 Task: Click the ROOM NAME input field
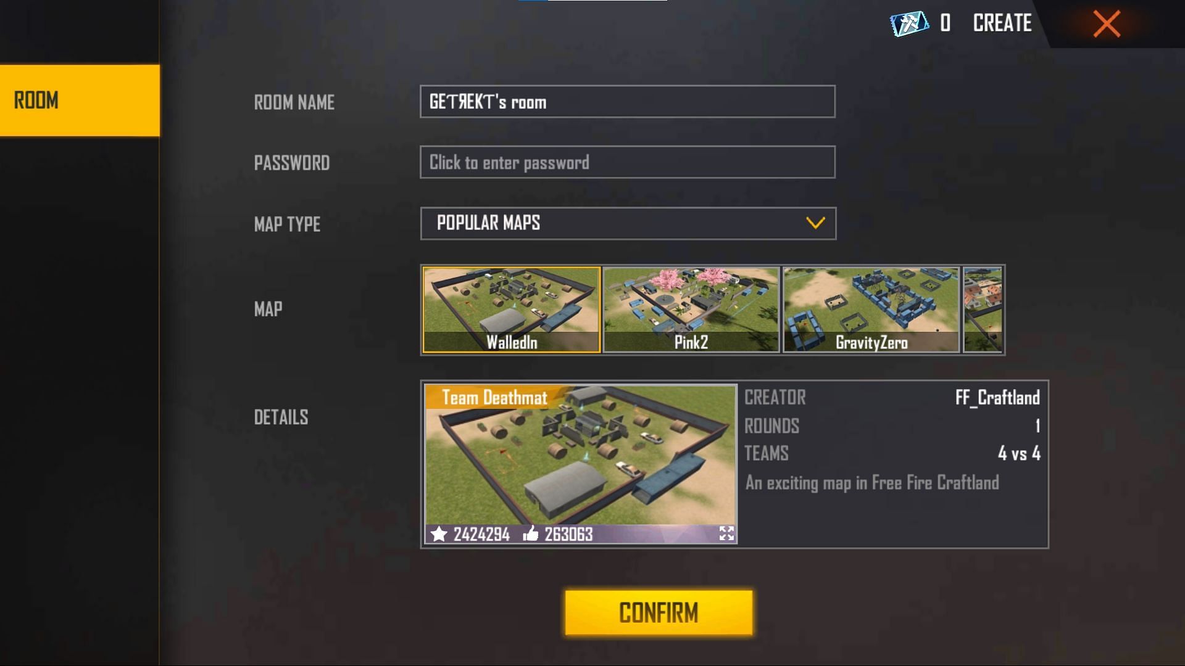click(x=626, y=101)
